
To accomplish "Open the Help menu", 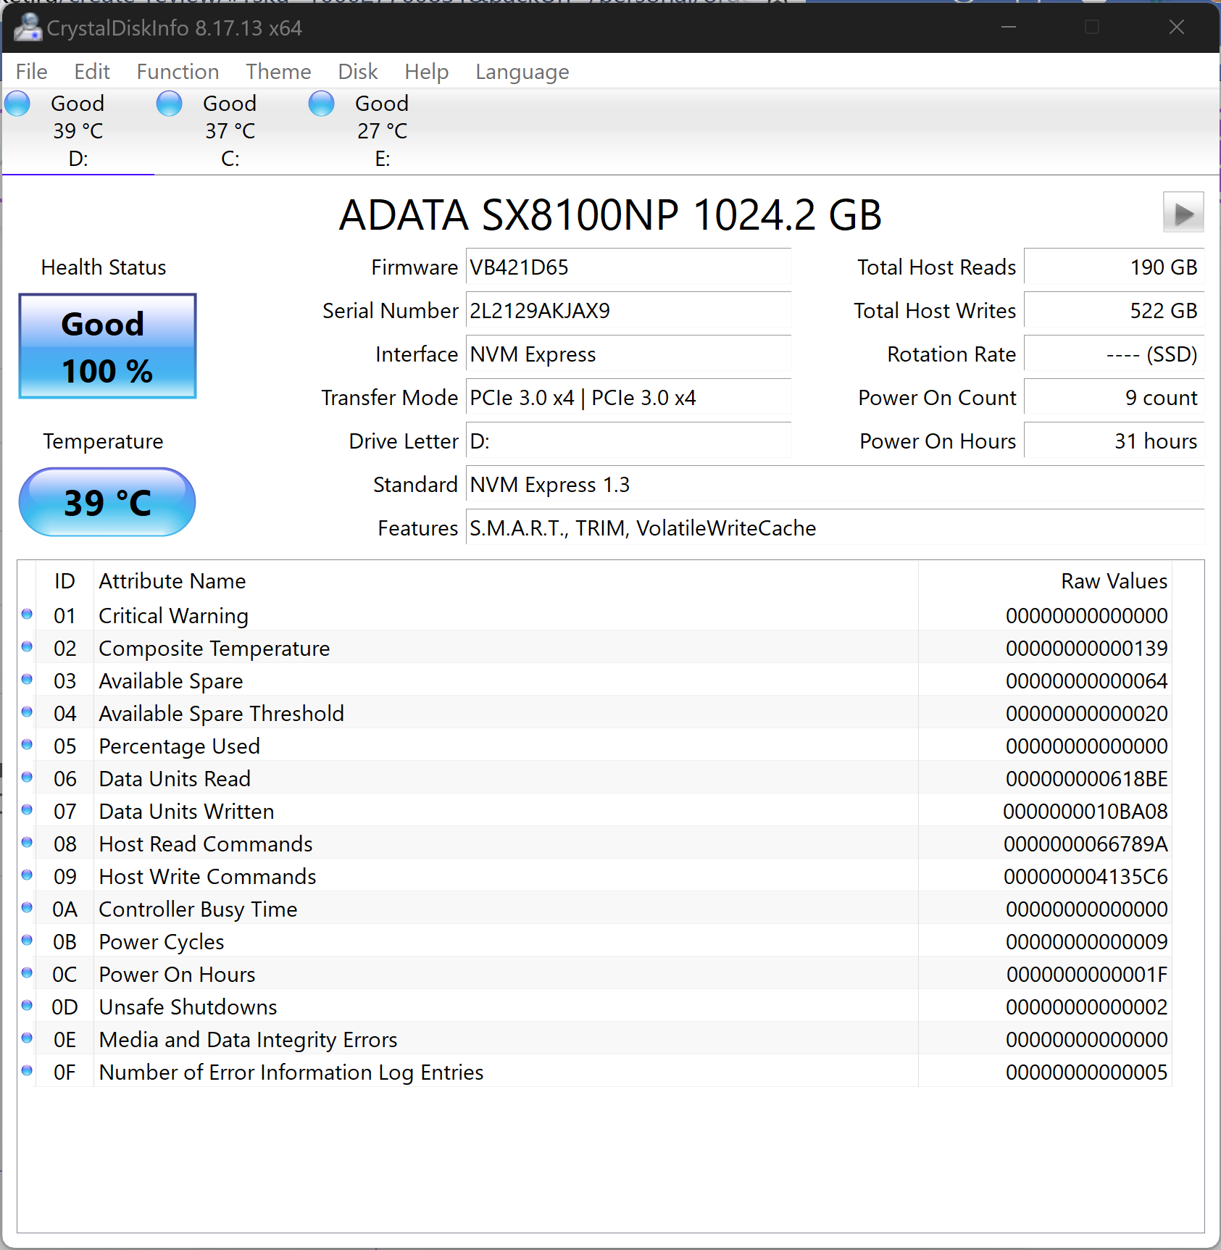I will click(426, 72).
